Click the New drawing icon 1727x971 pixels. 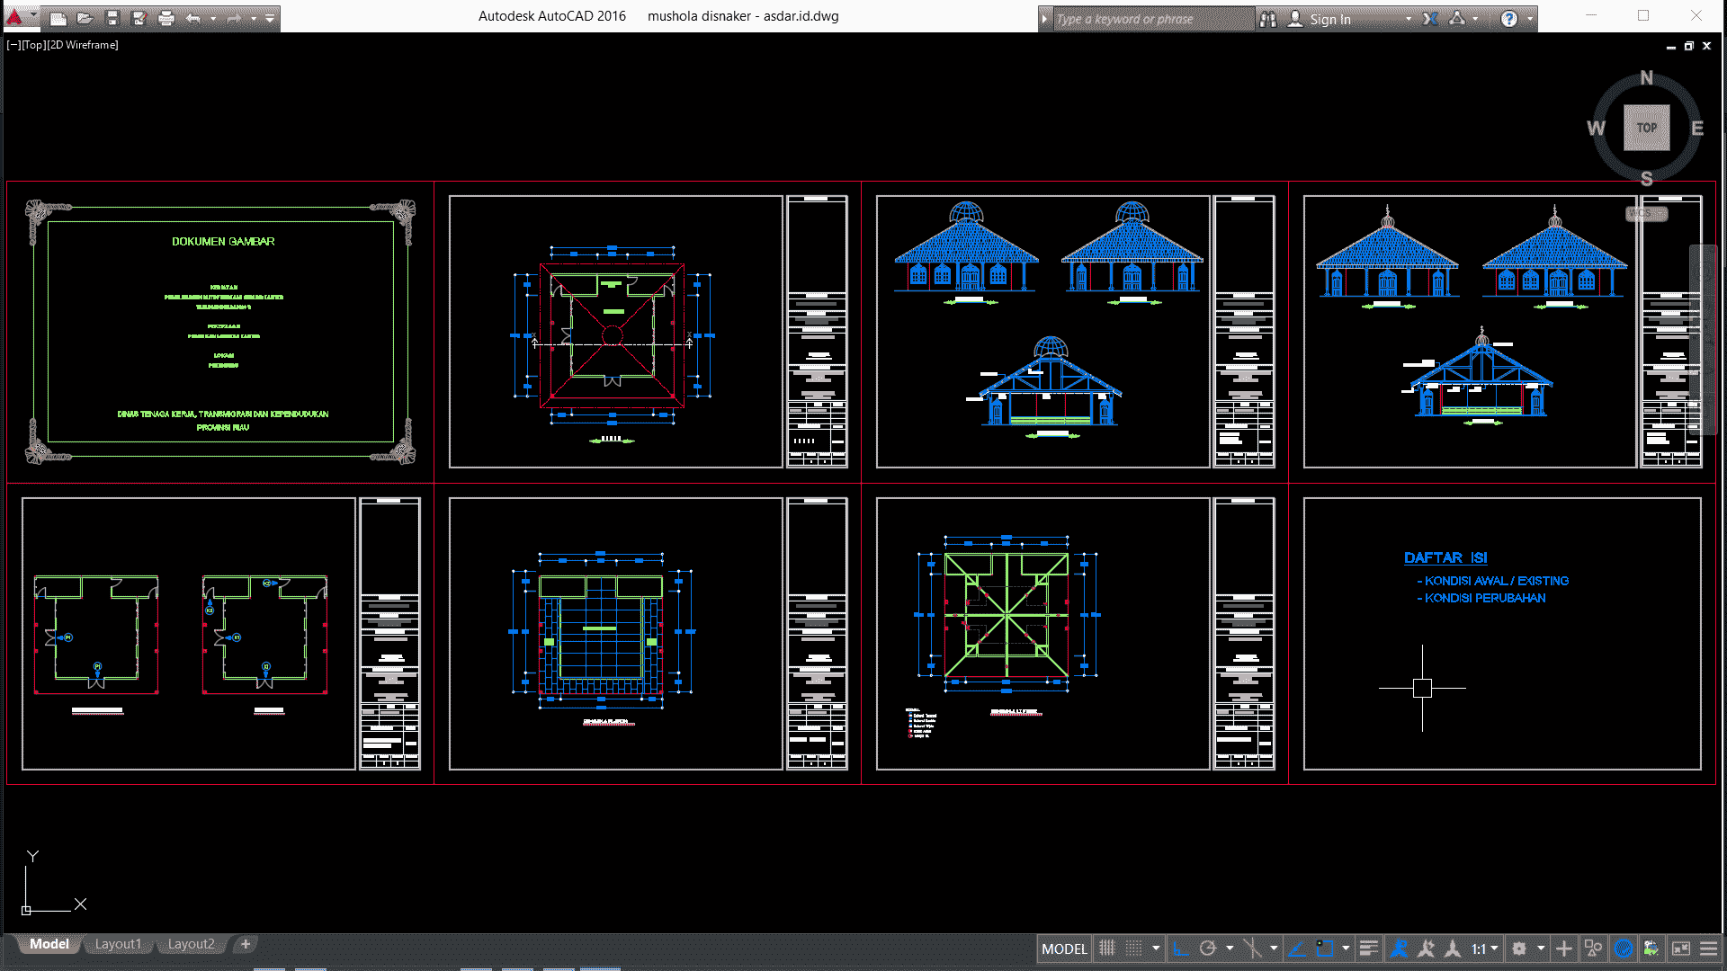click(x=58, y=18)
